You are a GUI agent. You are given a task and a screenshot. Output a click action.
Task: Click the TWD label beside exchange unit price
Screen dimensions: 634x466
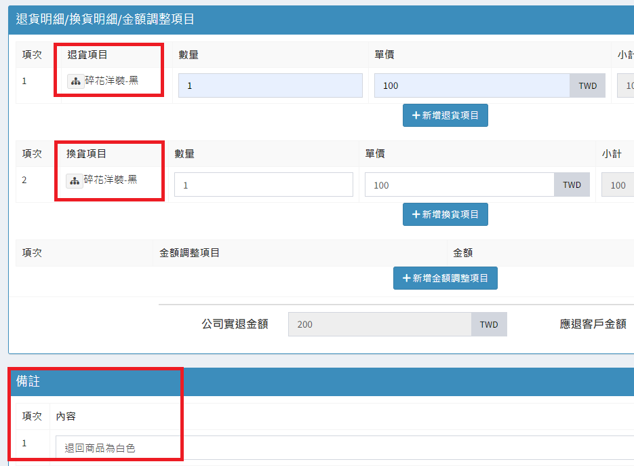572,185
